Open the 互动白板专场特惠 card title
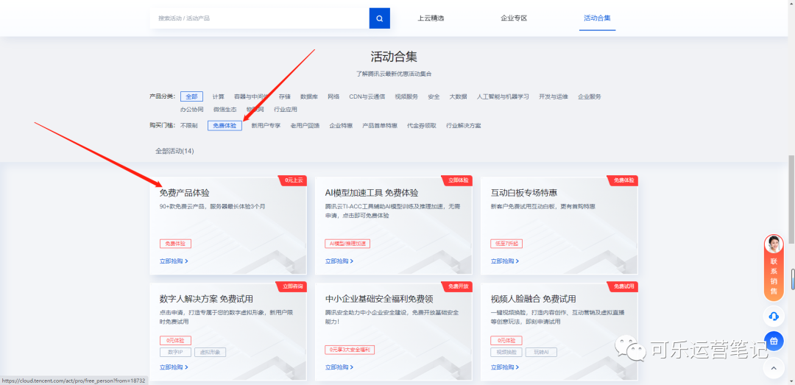The width and height of the screenshot is (795, 385). pyautogui.click(x=524, y=193)
